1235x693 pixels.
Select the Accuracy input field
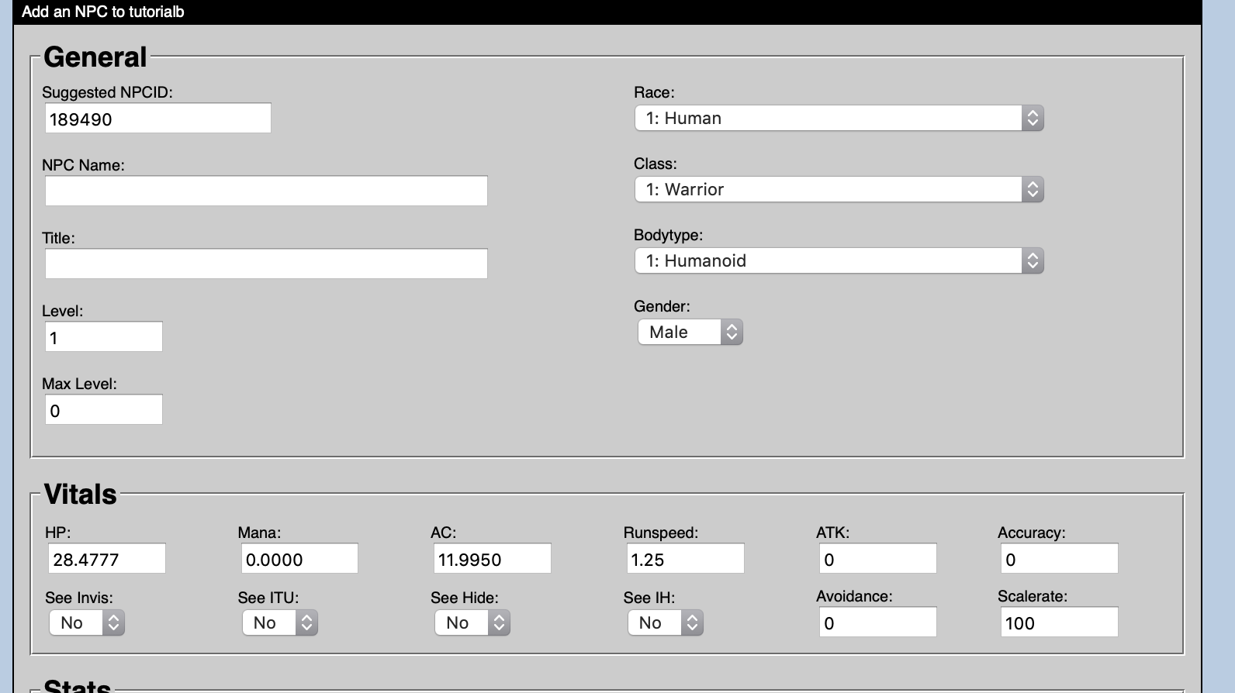pos(1059,559)
